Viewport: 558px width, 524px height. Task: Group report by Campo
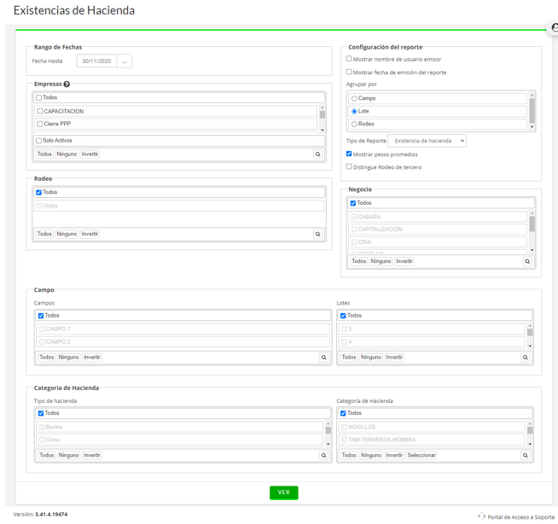[354, 99]
